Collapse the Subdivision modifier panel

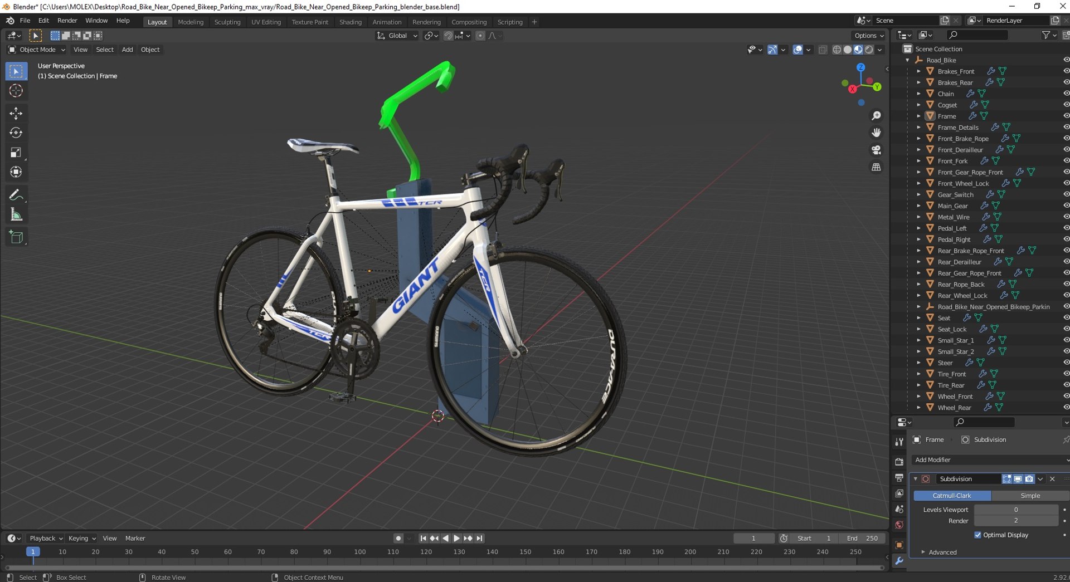click(915, 479)
